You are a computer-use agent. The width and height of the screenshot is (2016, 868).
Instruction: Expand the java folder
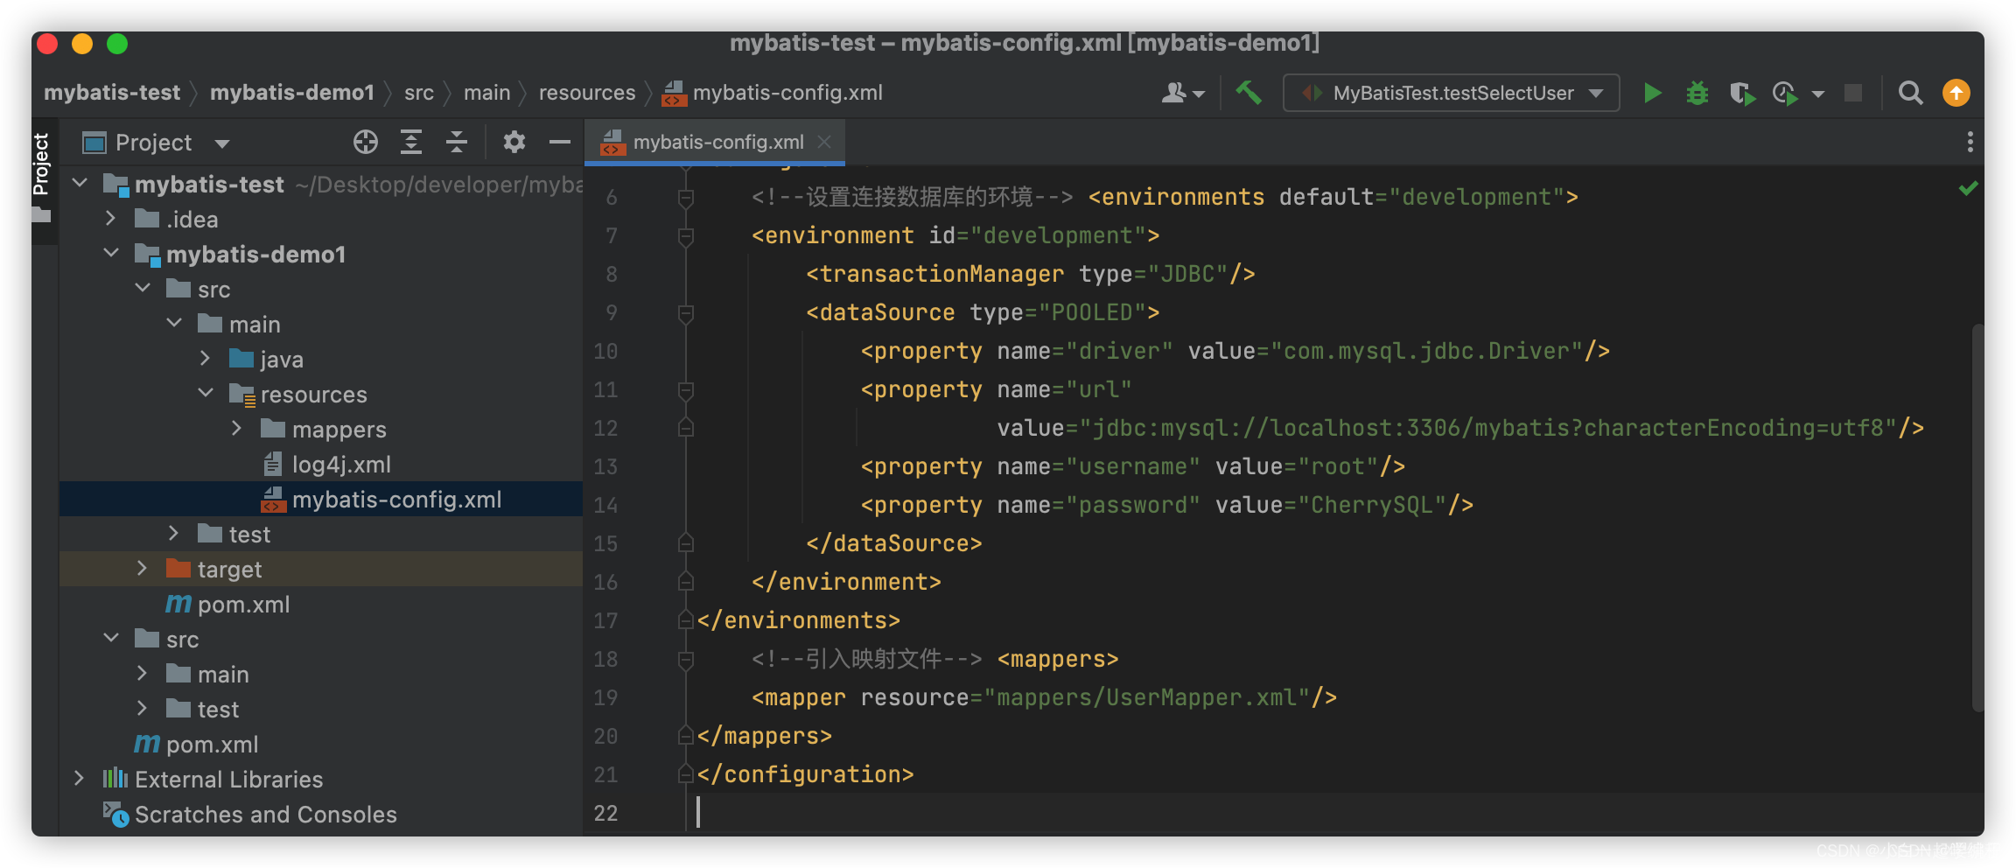(x=205, y=358)
